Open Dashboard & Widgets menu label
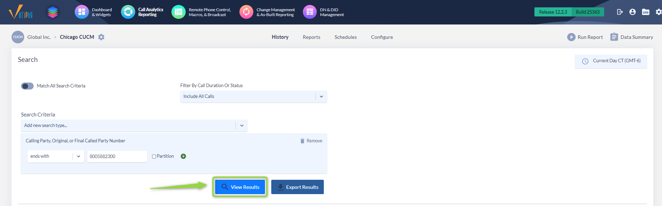 tap(102, 12)
